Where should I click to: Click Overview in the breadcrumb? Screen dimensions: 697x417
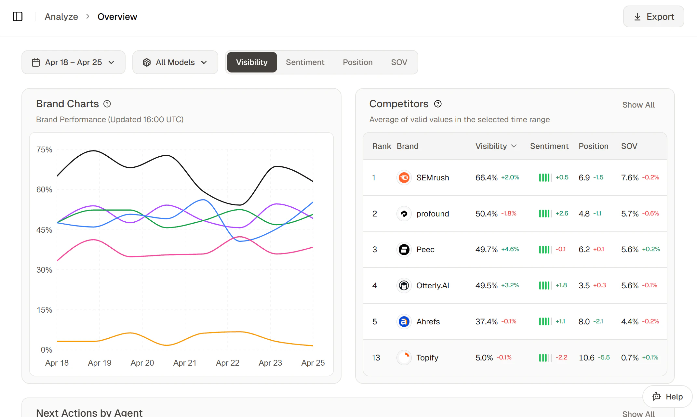(117, 17)
